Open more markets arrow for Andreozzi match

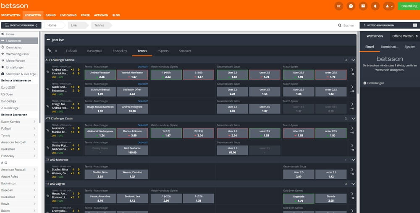pyautogui.click(x=352, y=87)
